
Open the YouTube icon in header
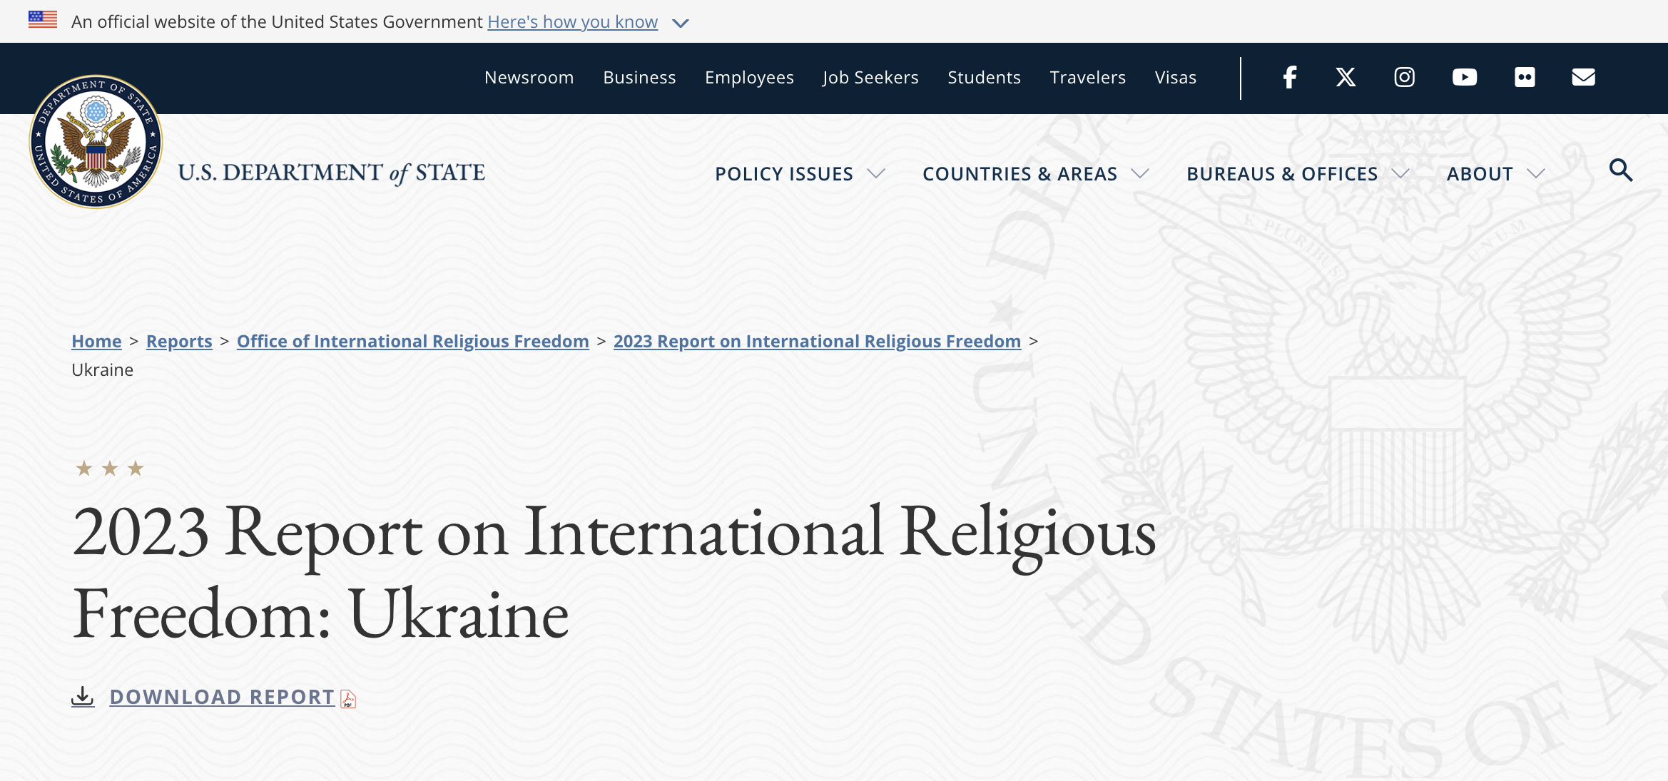point(1465,77)
